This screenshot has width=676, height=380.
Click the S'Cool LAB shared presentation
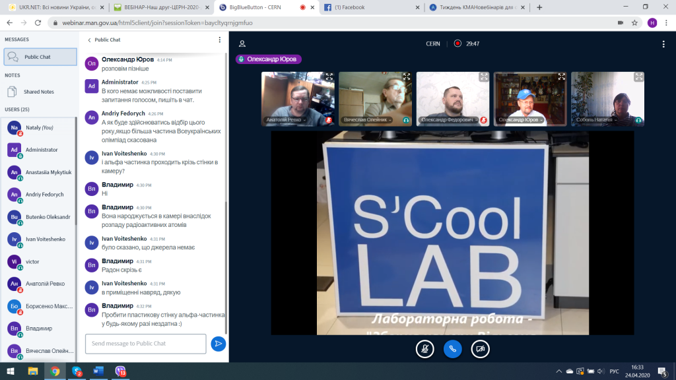(x=452, y=233)
